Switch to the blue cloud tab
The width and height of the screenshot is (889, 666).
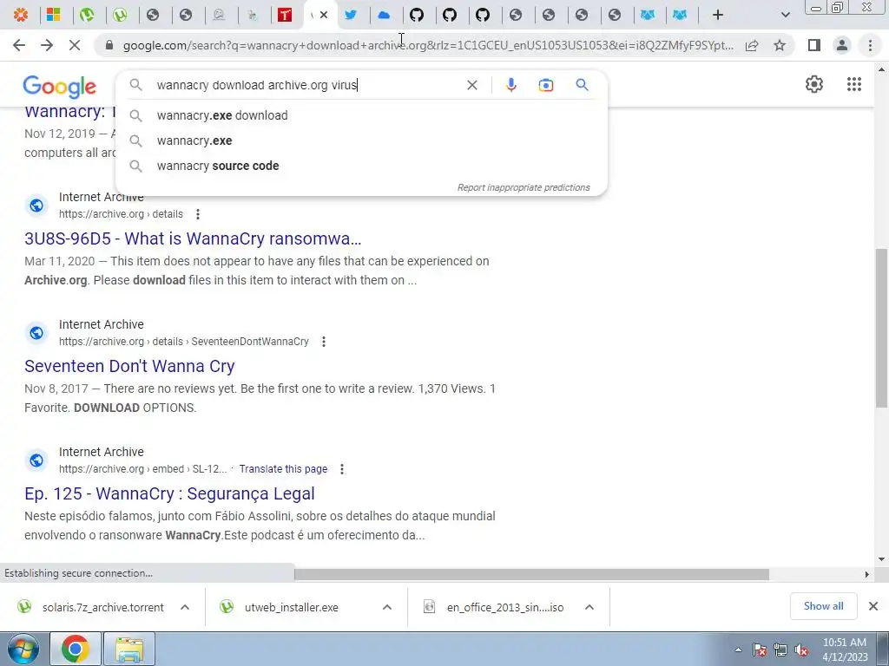point(384,15)
